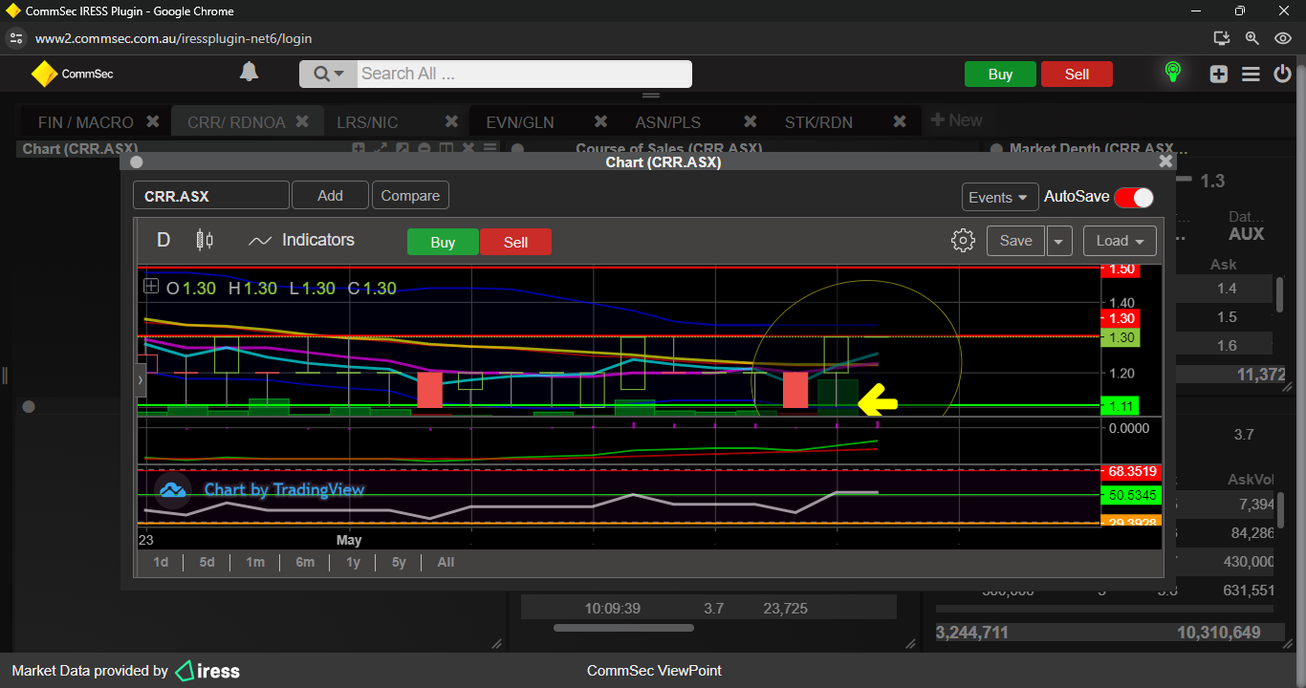Open the notifications bell

point(249,73)
